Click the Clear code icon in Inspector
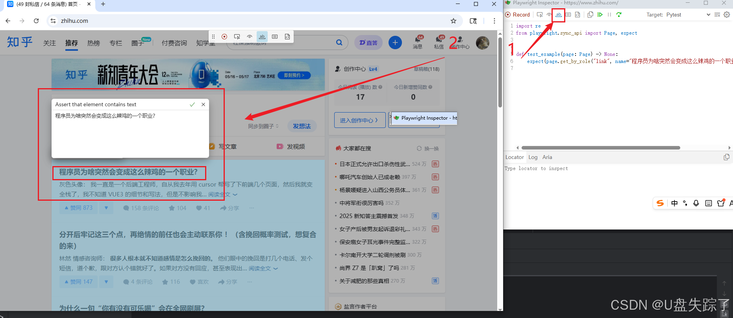Screen dimensions: 733x318 tap(717, 15)
